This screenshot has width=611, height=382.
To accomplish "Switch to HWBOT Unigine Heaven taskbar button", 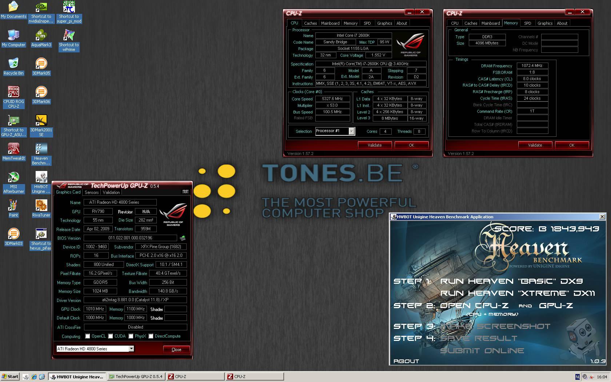I will [x=77, y=377].
